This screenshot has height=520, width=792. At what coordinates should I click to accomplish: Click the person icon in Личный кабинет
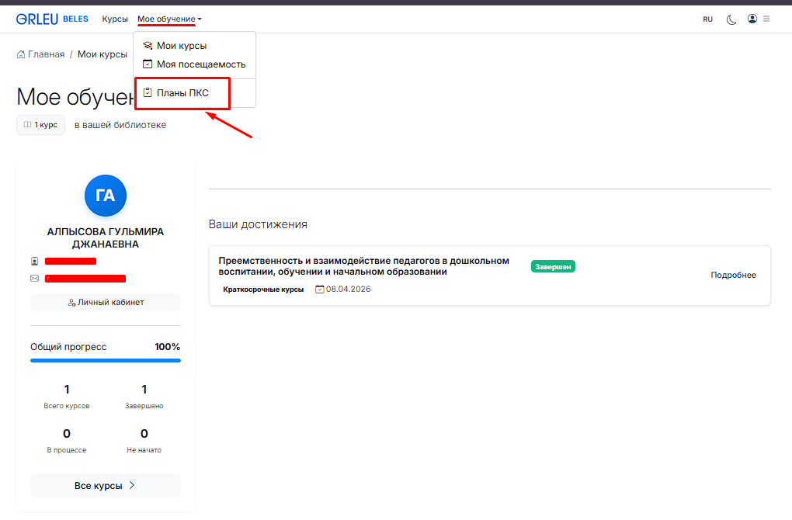coord(71,303)
